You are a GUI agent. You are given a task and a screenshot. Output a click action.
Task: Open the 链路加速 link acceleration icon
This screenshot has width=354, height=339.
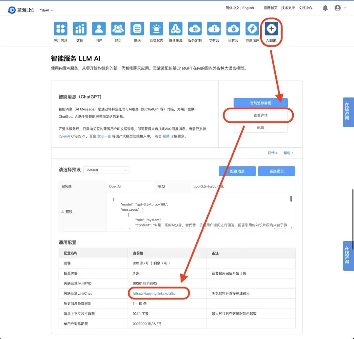[x=252, y=29]
